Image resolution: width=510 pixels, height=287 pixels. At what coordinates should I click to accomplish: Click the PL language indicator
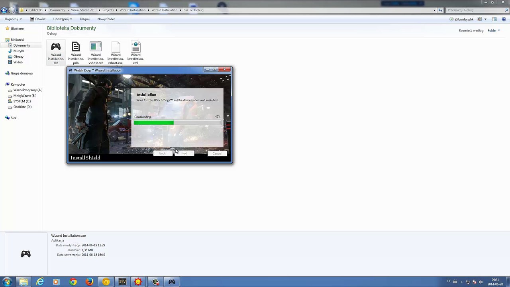(x=449, y=281)
